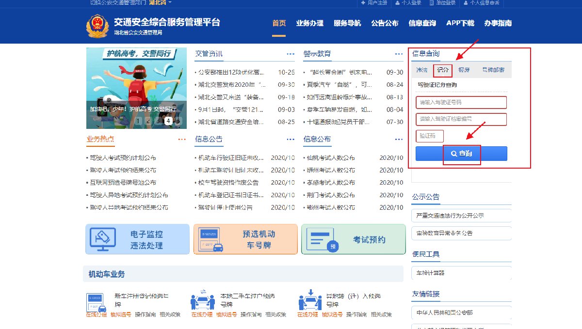Screen dimensions: 582x329
Task: Click the police badge emblem logo
Action: pos(97,26)
